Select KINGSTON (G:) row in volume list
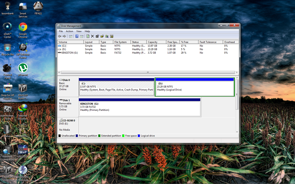 [x=70, y=53]
